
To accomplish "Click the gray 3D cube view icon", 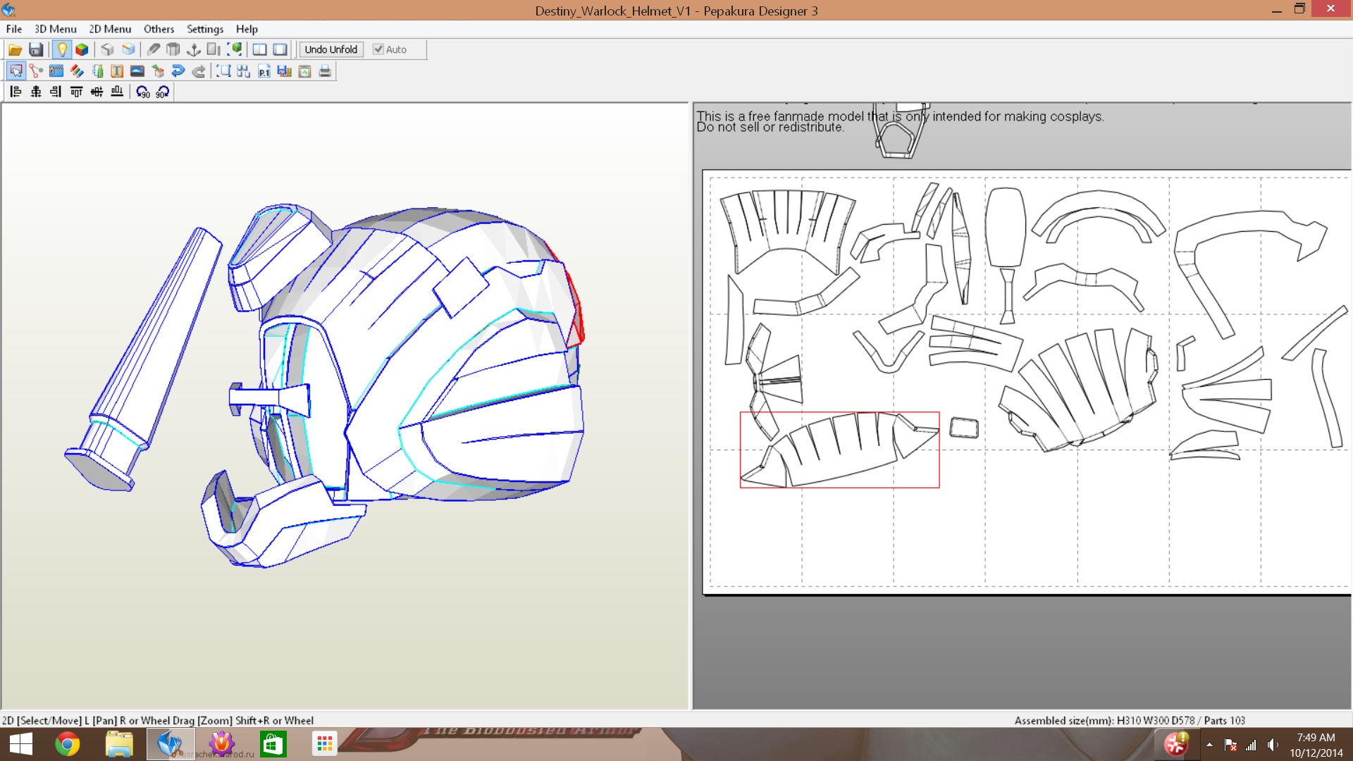I will tap(107, 49).
